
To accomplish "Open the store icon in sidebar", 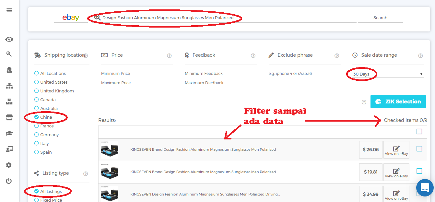I will point(9,117).
